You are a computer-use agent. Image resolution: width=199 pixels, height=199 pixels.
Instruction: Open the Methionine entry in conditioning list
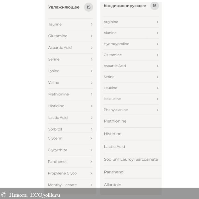click(x=115, y=121)
